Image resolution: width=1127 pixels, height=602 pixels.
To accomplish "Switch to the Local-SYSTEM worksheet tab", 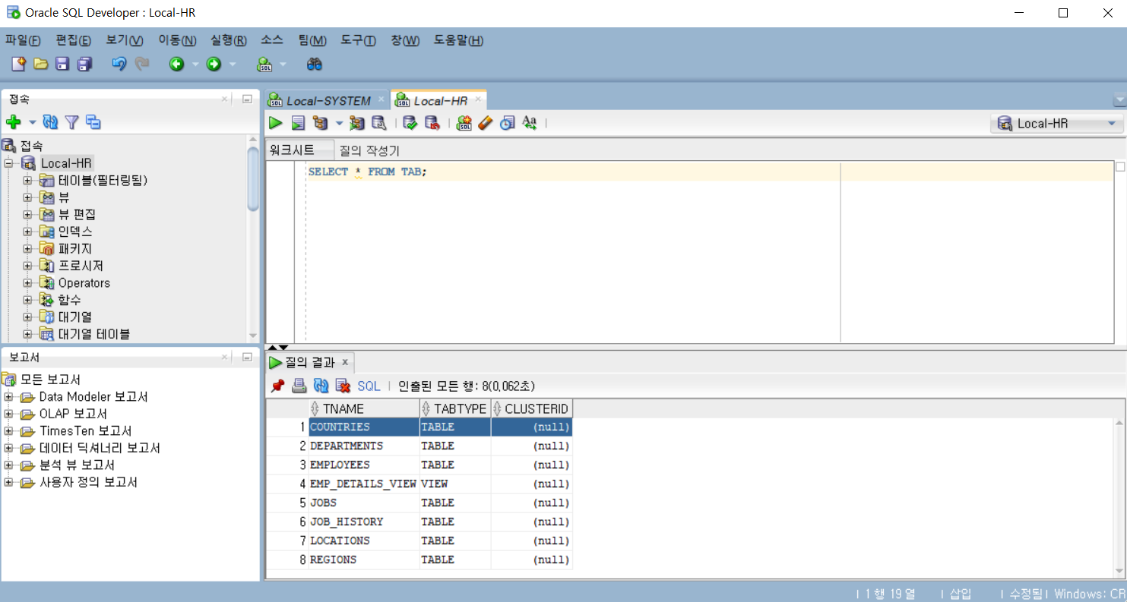I will [x=328, y=100].
